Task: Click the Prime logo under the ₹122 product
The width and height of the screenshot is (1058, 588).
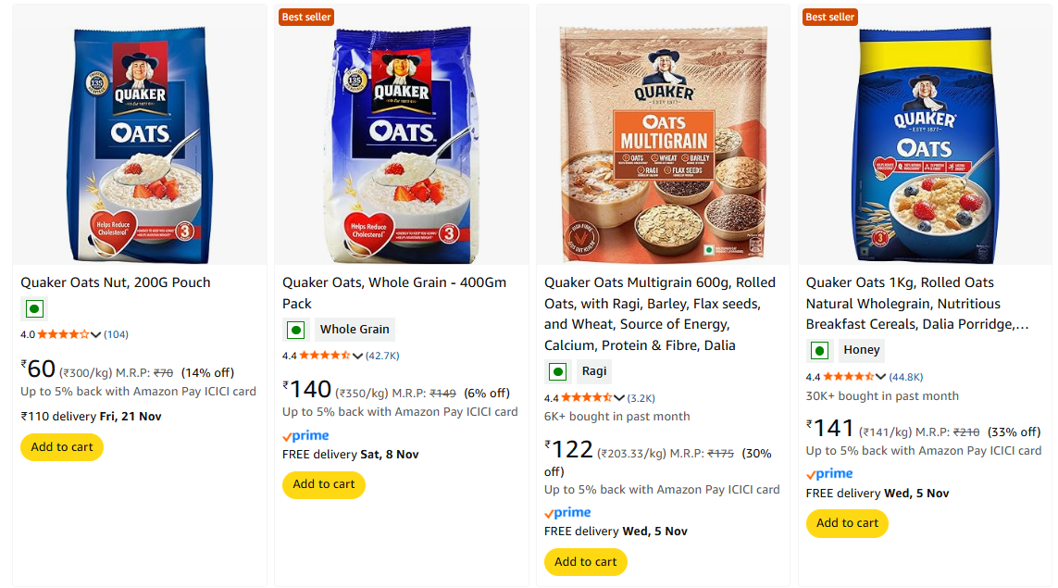Action: tap(567, 513)
